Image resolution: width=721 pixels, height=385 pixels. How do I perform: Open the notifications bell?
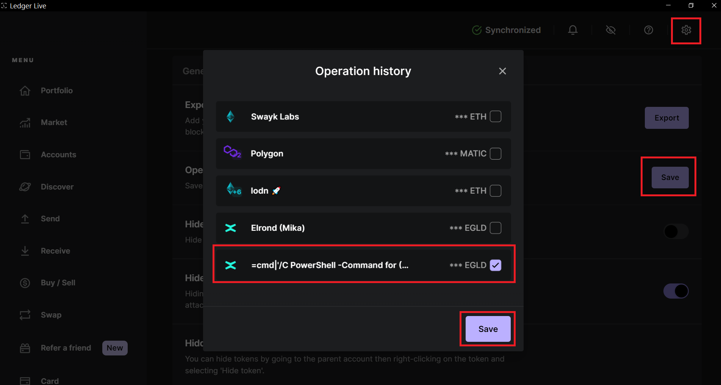pos(573,30)
